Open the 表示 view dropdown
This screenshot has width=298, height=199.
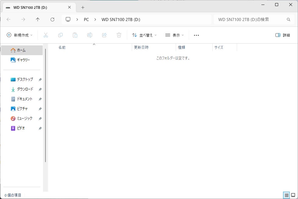click(x=174, y=35)
